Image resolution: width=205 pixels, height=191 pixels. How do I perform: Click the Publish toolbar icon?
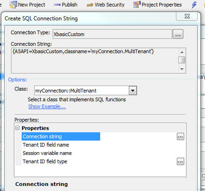tap(57, 5)
